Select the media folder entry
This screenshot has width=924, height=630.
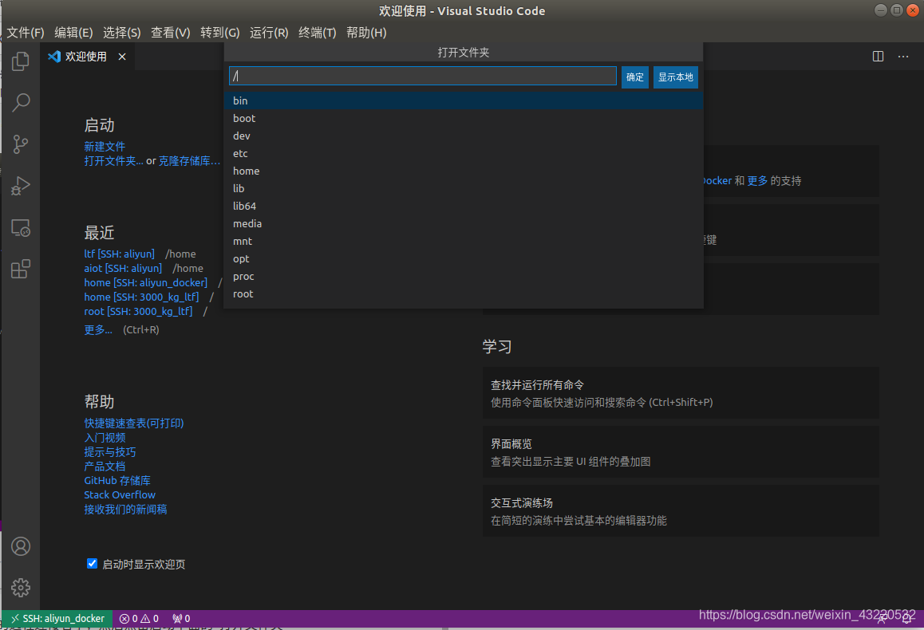463,224
